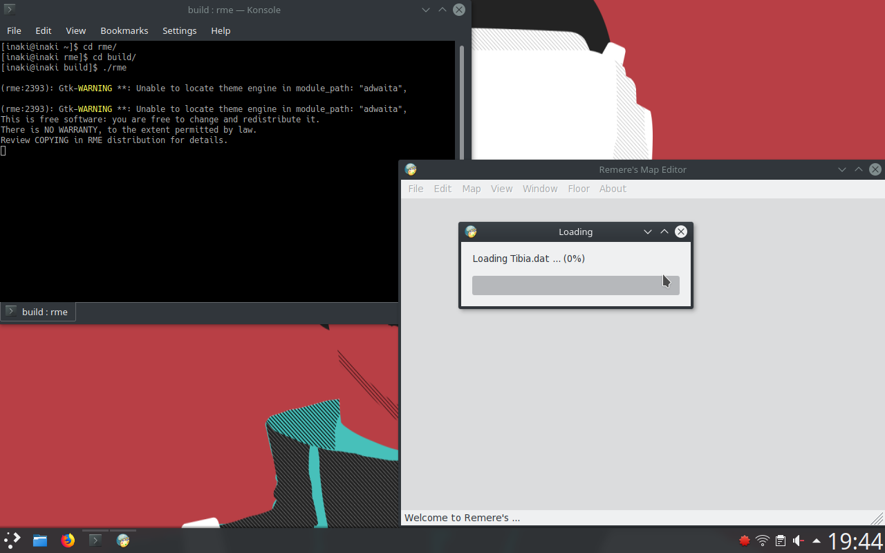Open the Settings menu in Konsole

point(180,30)
